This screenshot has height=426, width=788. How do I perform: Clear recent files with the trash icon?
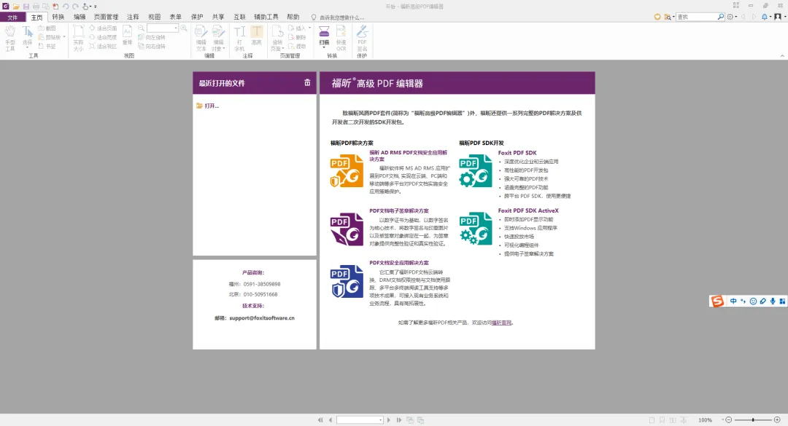307,83
